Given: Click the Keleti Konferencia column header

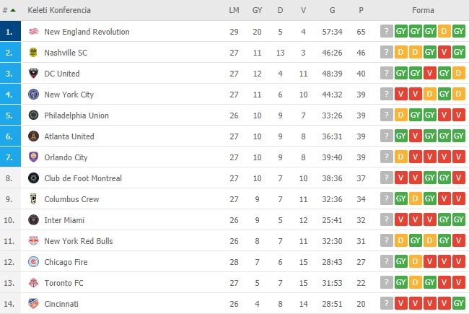Looking at the screenshot, I should 60,11.
